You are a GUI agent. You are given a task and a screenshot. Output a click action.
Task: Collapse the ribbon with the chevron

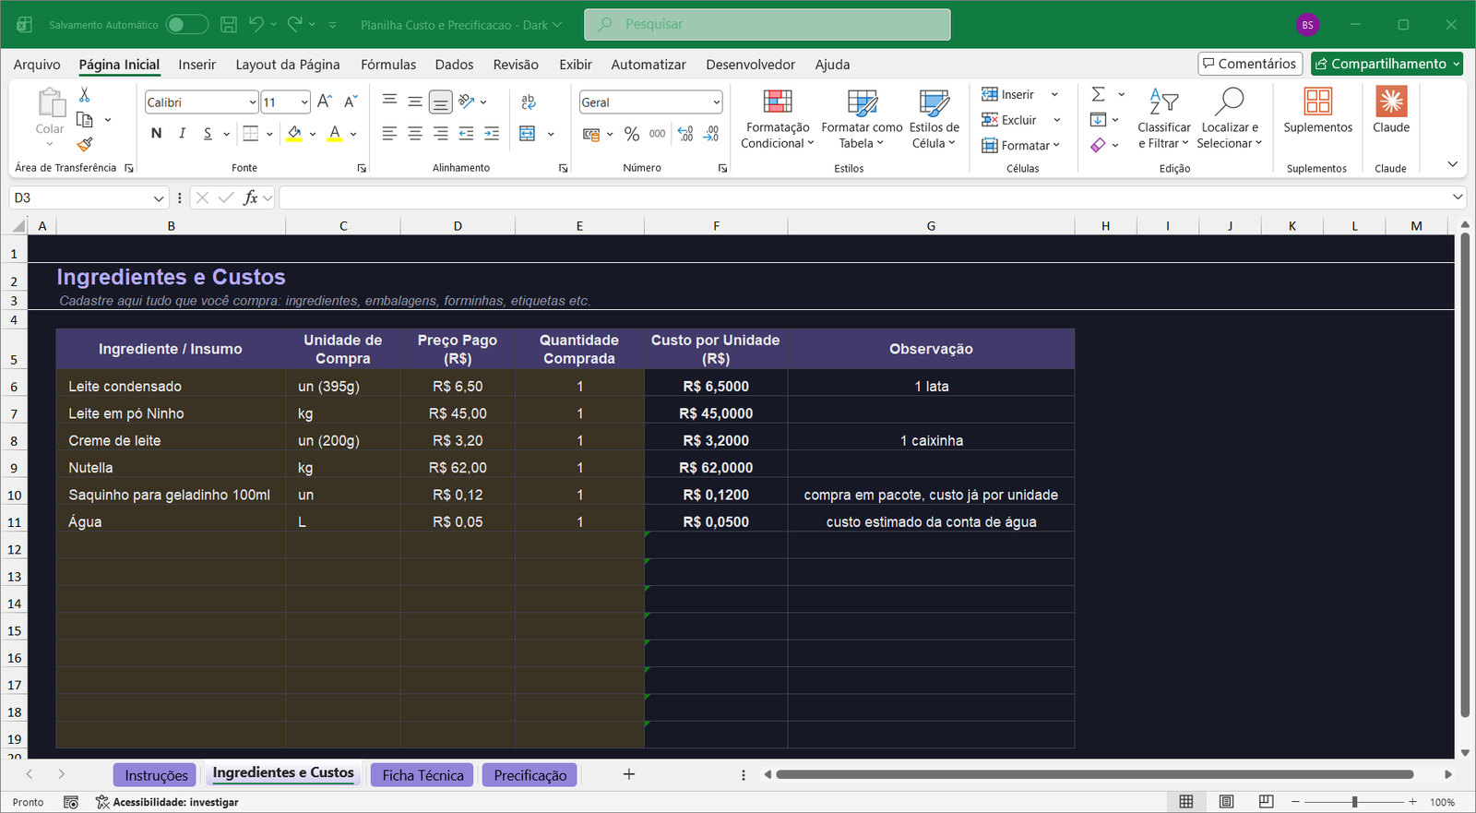(1452, 164)
